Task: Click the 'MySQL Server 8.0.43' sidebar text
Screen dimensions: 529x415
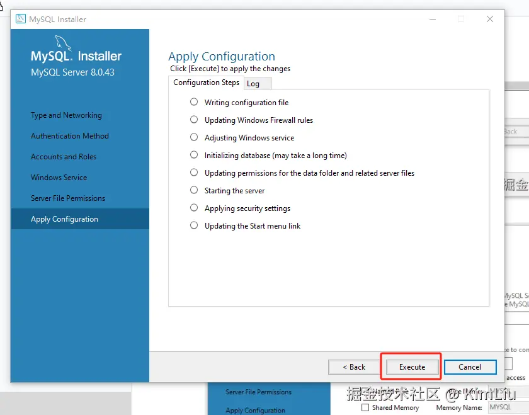Action: 72,72
